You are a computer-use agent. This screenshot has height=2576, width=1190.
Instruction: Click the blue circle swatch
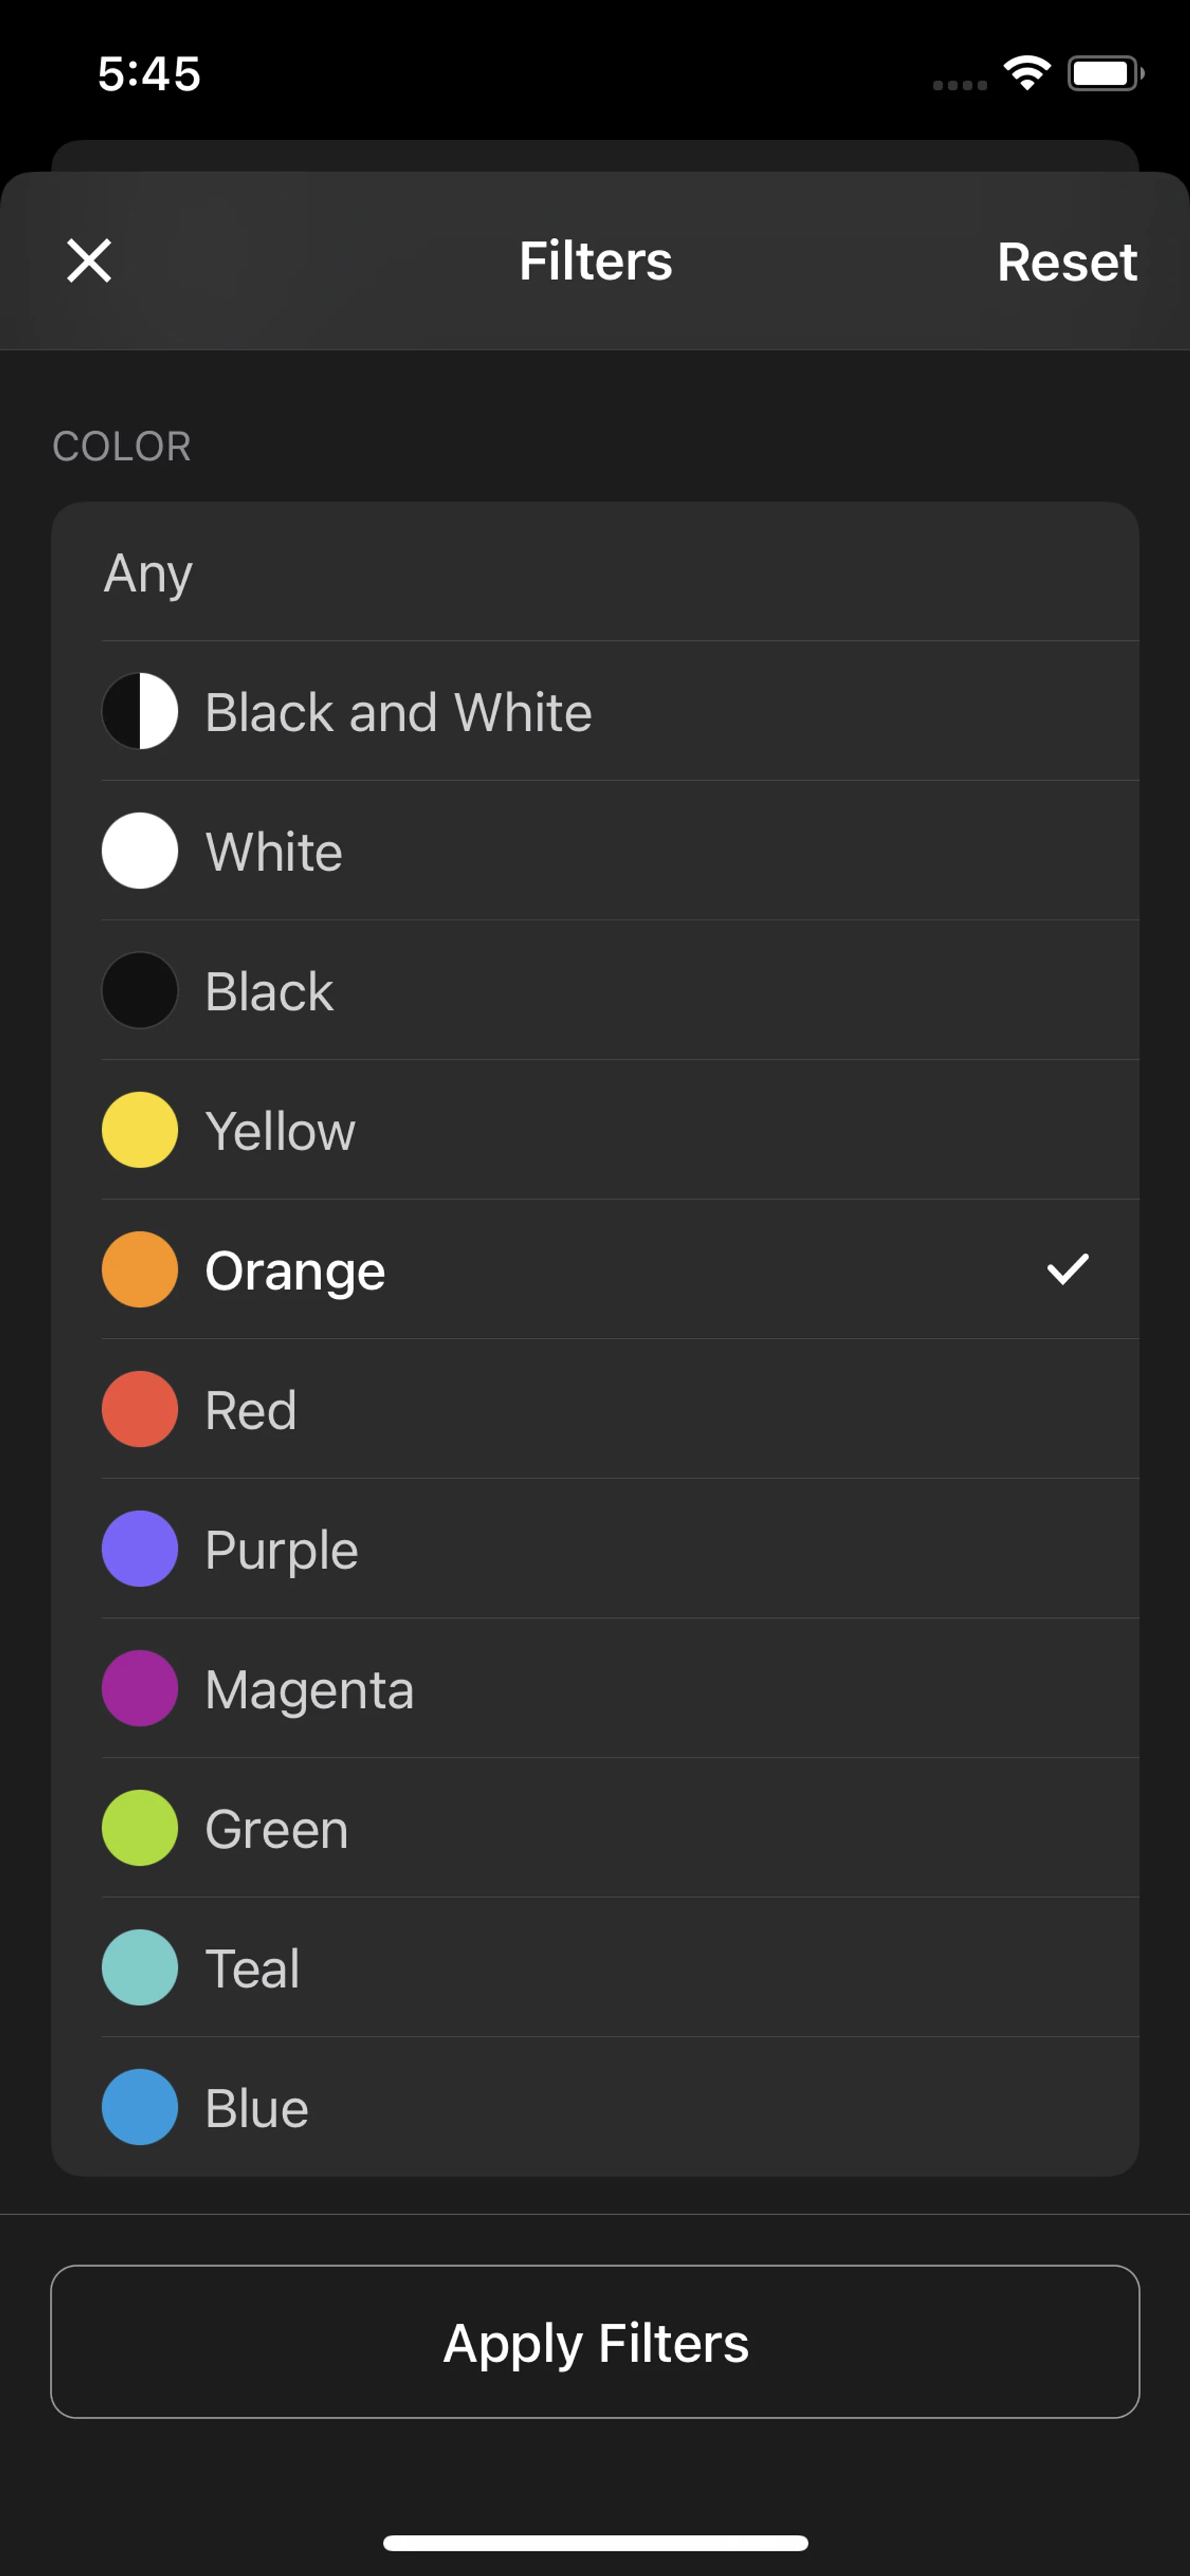tap(140, 2107)
